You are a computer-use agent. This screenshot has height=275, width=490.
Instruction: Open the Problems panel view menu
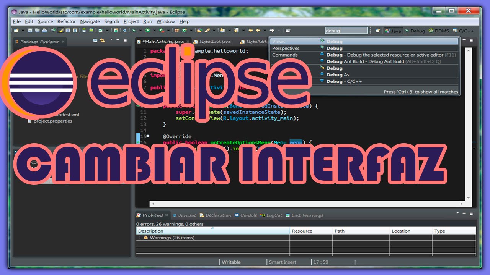tap(458, 213)
